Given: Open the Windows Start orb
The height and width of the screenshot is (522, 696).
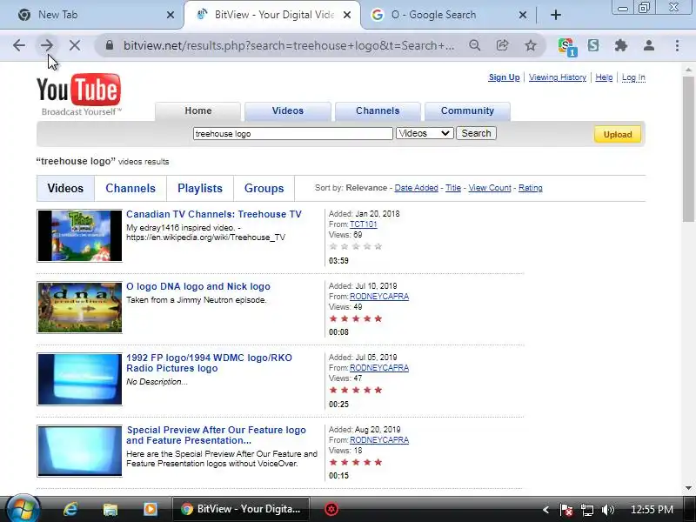Looking at the screenshot, I should [23, 509].
